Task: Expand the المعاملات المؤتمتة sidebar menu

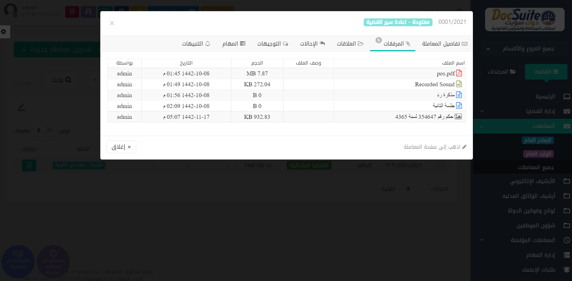Action: 533,240
